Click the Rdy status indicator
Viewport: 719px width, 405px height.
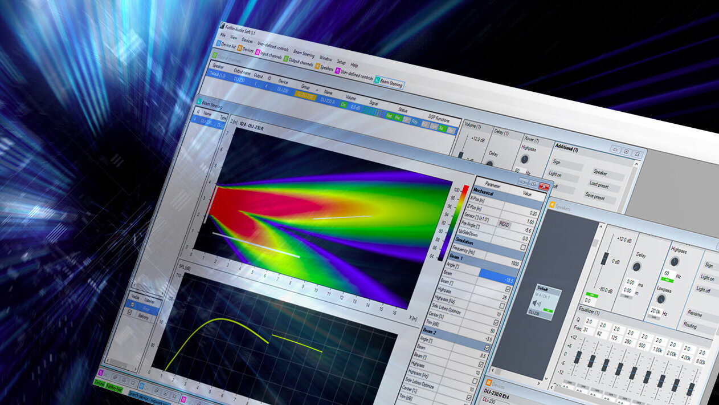click(x=414, y=121)
